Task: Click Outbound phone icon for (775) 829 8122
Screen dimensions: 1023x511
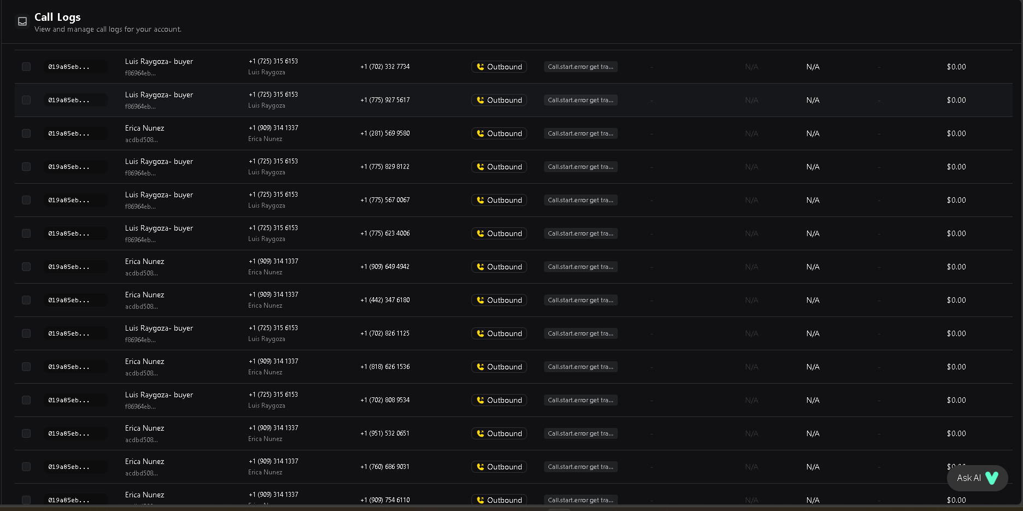Action: (481, 167)
